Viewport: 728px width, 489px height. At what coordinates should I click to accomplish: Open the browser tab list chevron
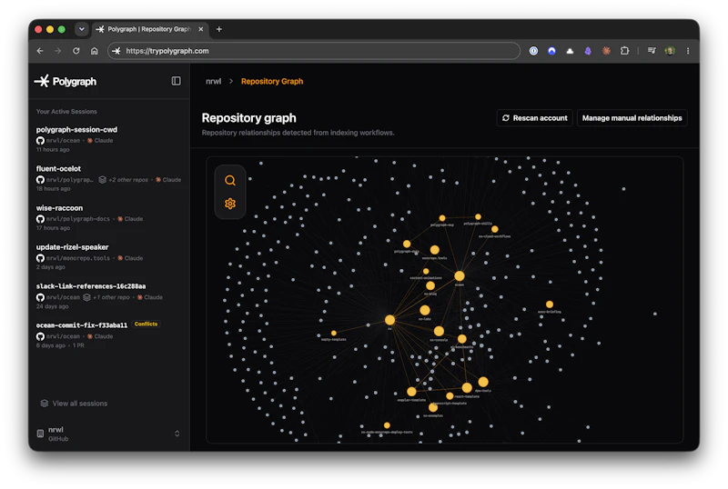[x=82, y=29]
